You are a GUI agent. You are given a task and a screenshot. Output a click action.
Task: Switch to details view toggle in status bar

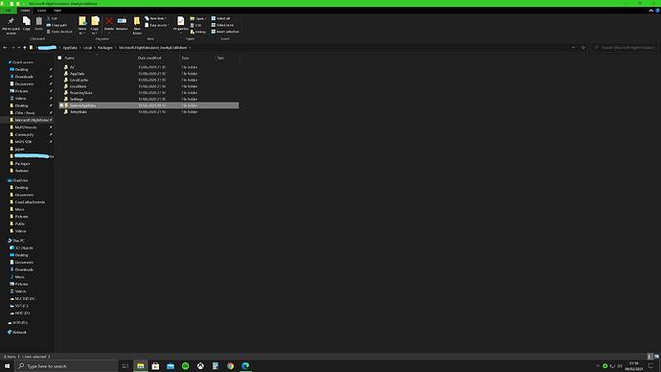tap(650, 357)
